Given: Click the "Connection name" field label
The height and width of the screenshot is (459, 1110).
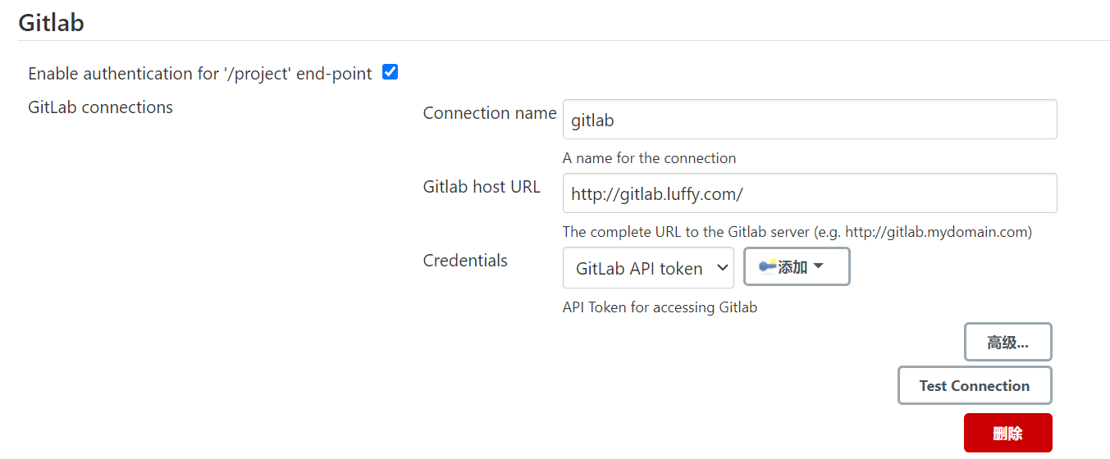Looking at the screenshot, I should tap(490, 113).
